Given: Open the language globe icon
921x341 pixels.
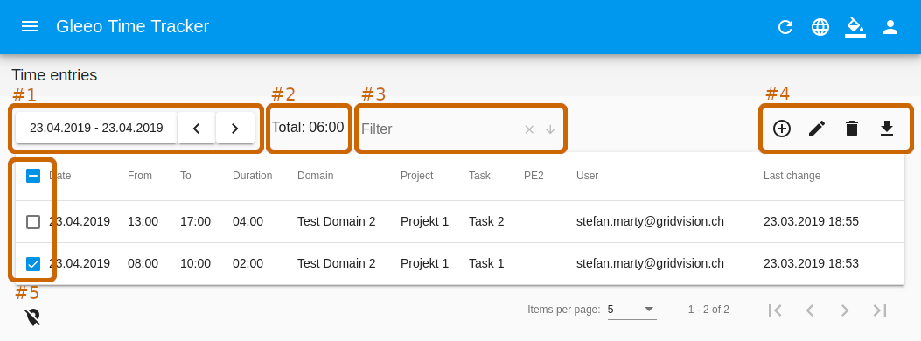Looking at the screenshot, I should click(x=820, y=27).
